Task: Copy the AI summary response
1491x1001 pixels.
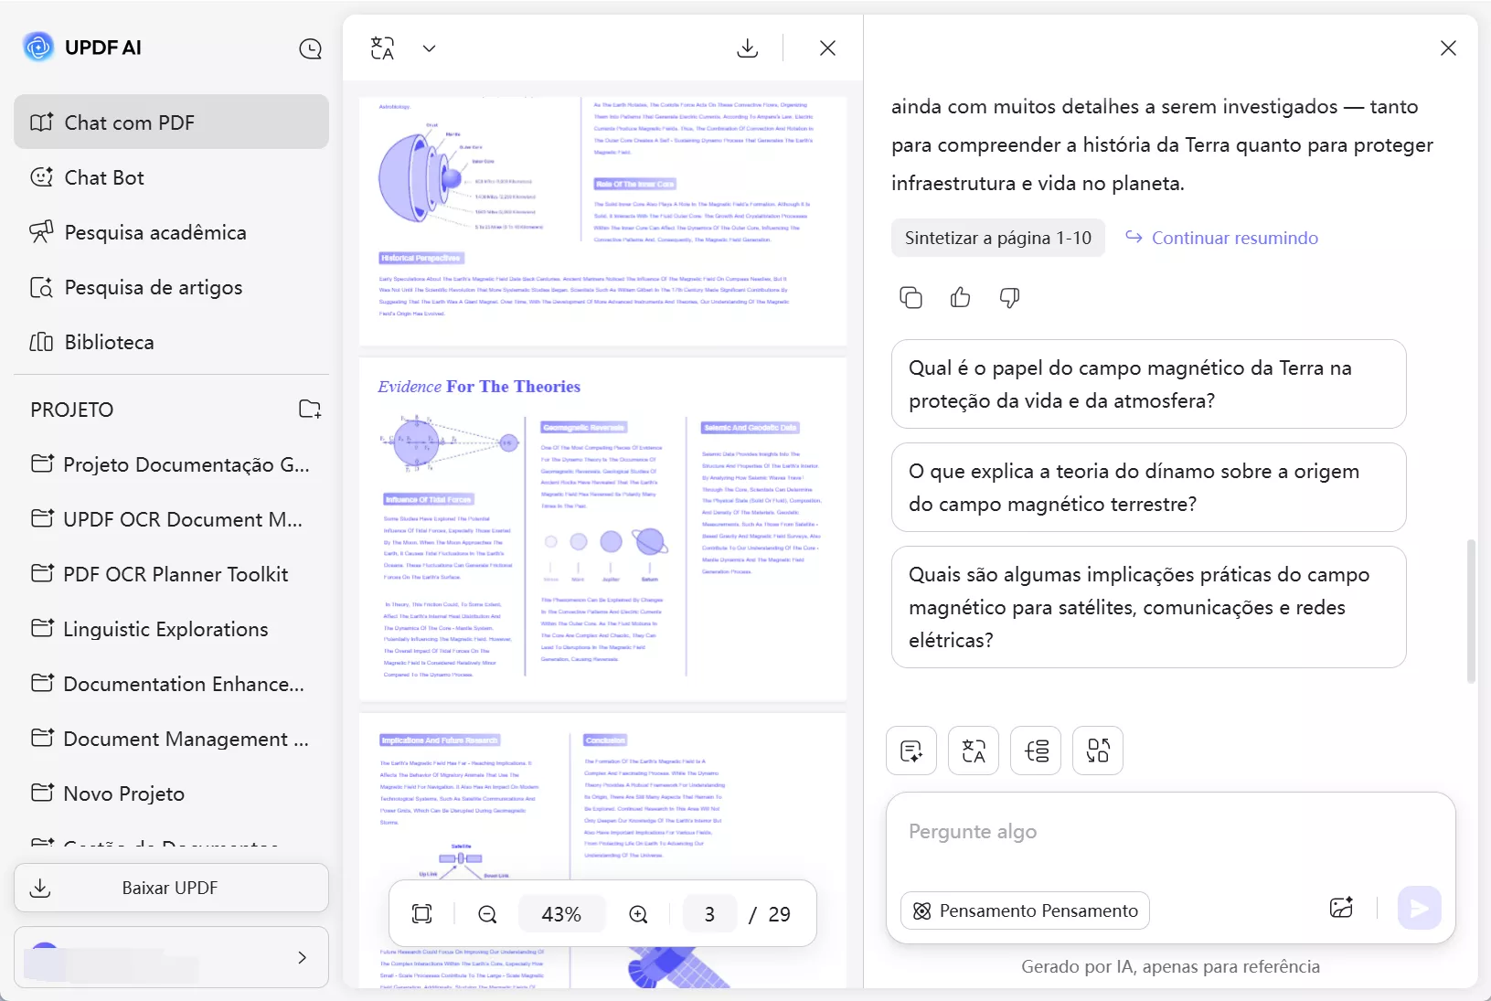Action: coord(911,297)
